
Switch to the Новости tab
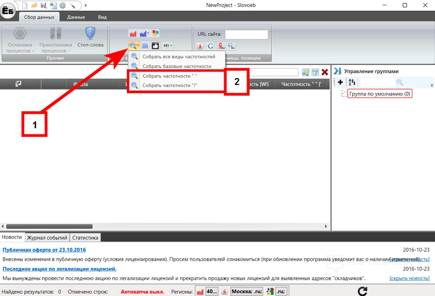click(x=12, y=237)
